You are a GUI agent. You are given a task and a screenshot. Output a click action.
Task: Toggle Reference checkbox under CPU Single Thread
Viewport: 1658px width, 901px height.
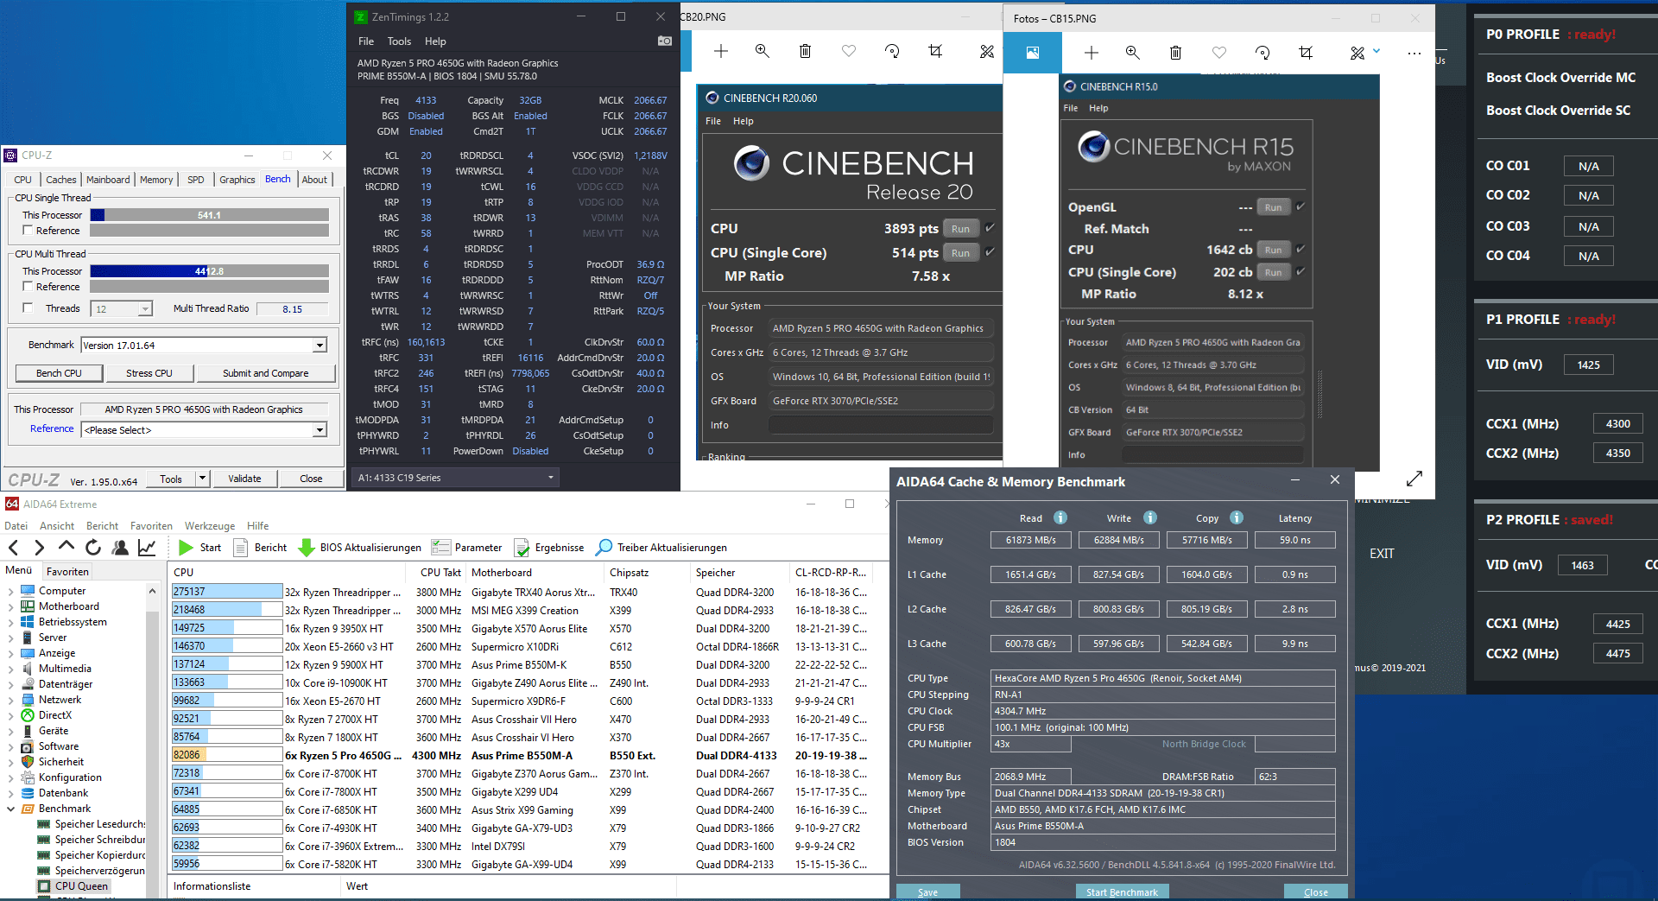tap(28, 230)
